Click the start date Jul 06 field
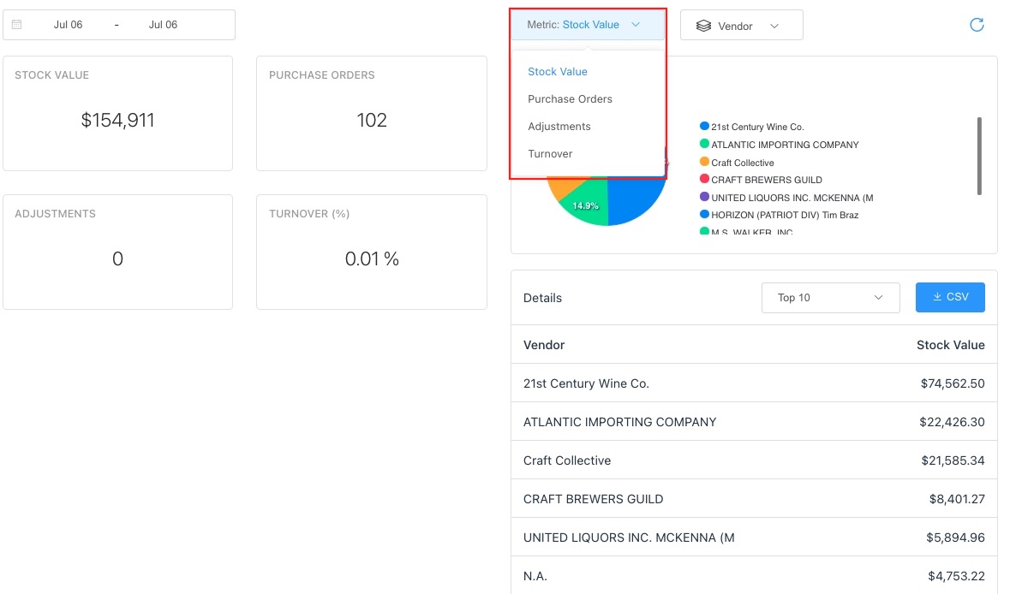This screenshot has height=594, width=1010. [68, 25]
